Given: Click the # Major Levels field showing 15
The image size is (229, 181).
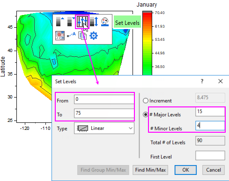Looking at the screenshot, I should point(210,112).
